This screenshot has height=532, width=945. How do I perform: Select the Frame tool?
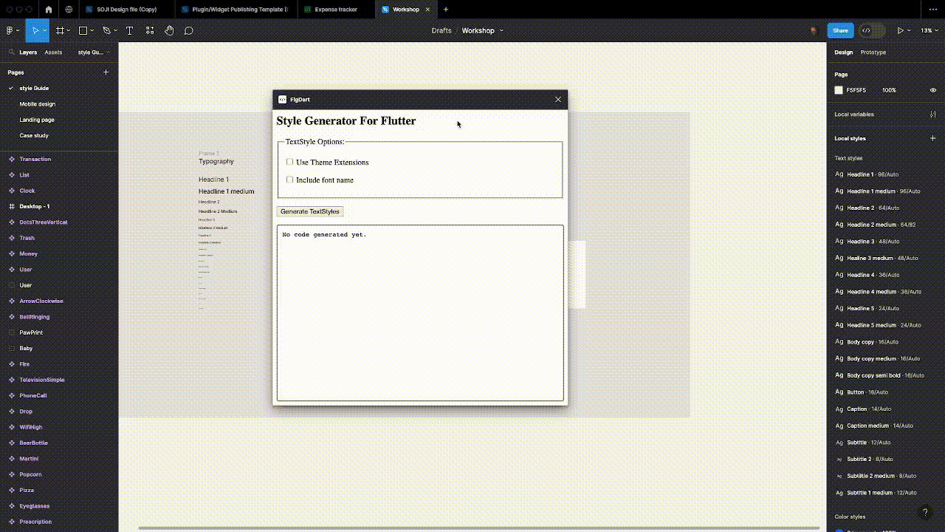60,30
